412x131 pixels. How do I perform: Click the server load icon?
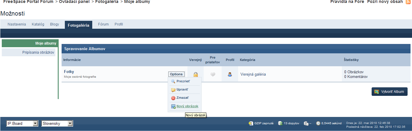click(x=306, y=123)
